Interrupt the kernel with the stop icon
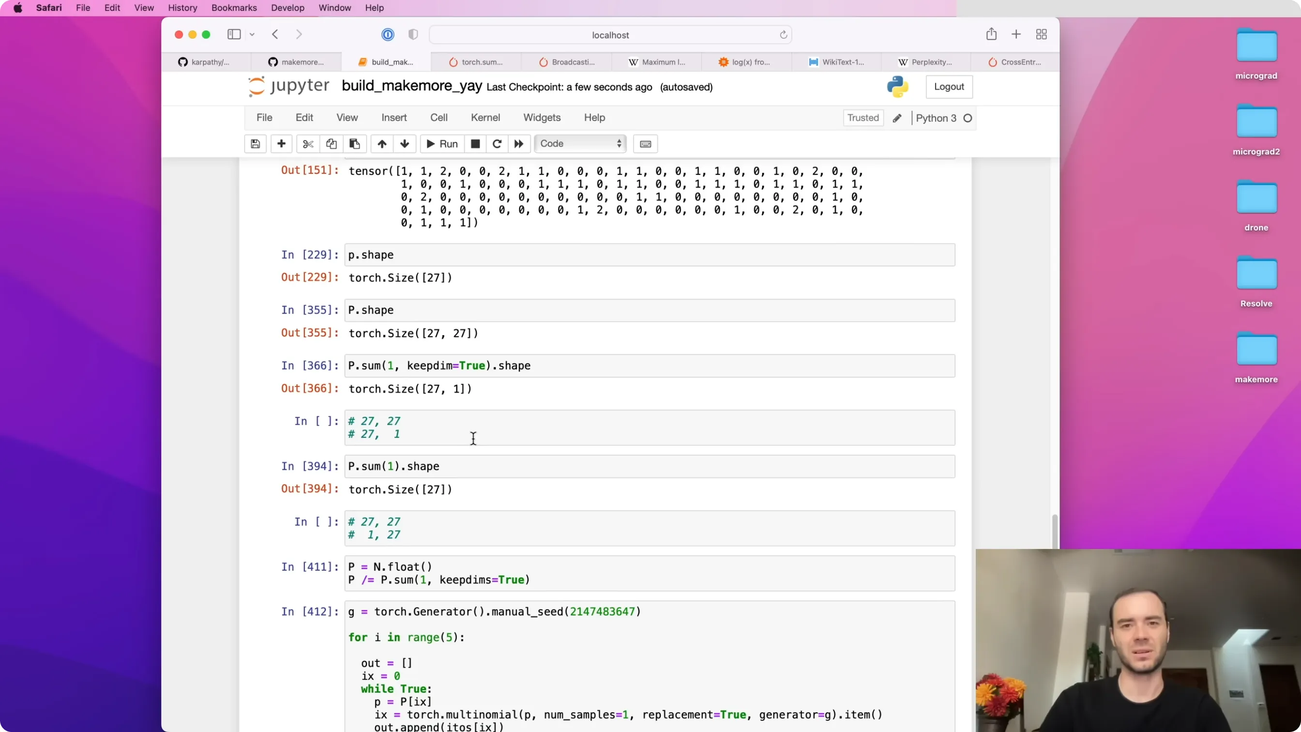The height and width of the screenshot is (732, 1301). click(475, 144)
